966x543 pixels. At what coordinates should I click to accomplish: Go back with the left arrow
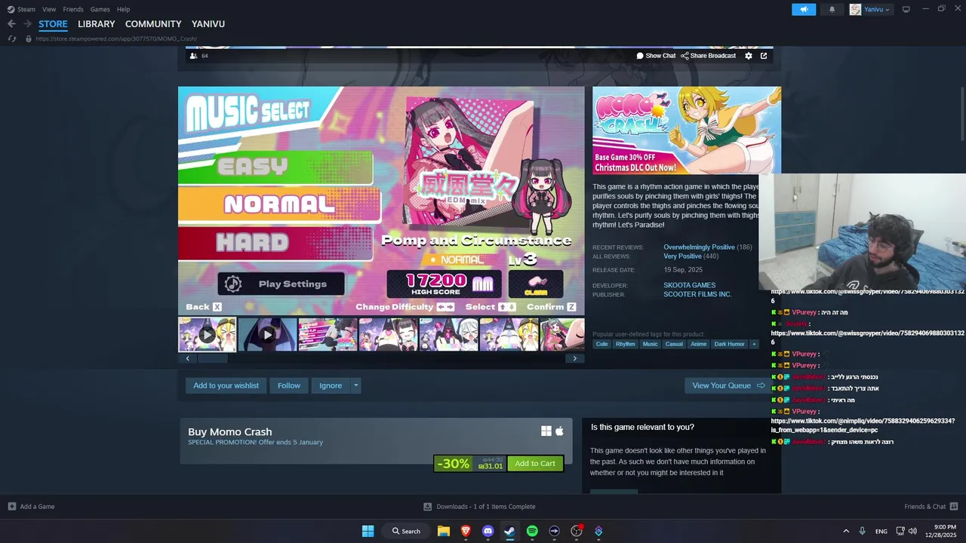11,24
